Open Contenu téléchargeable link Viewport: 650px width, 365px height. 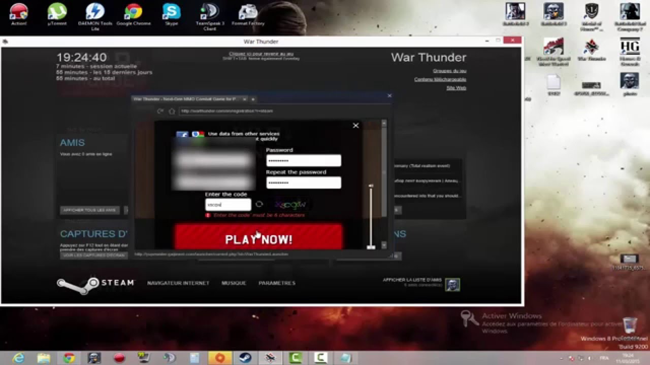click(x=440, y=79)
